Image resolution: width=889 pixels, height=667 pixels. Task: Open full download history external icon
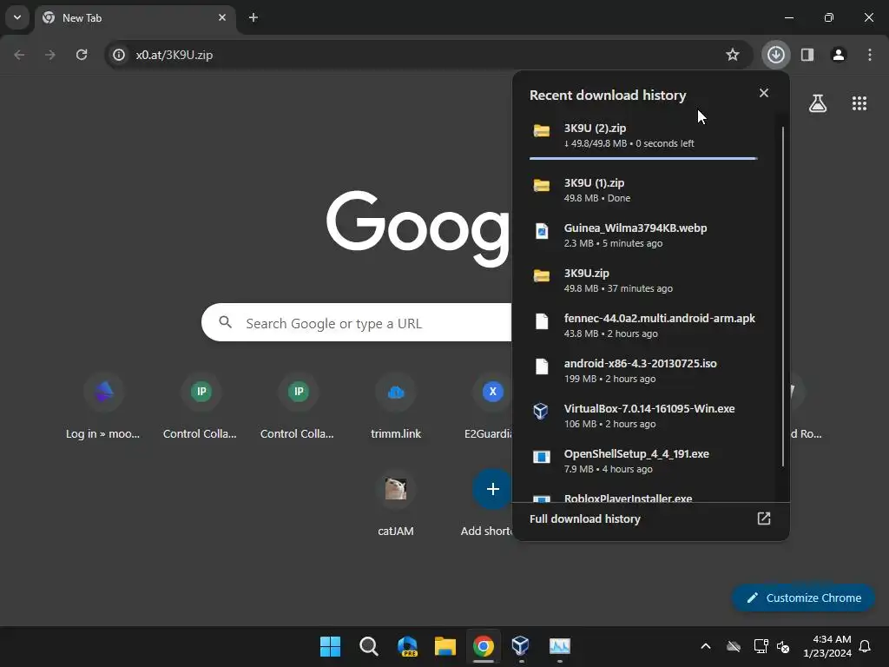(x=764, y=518)
